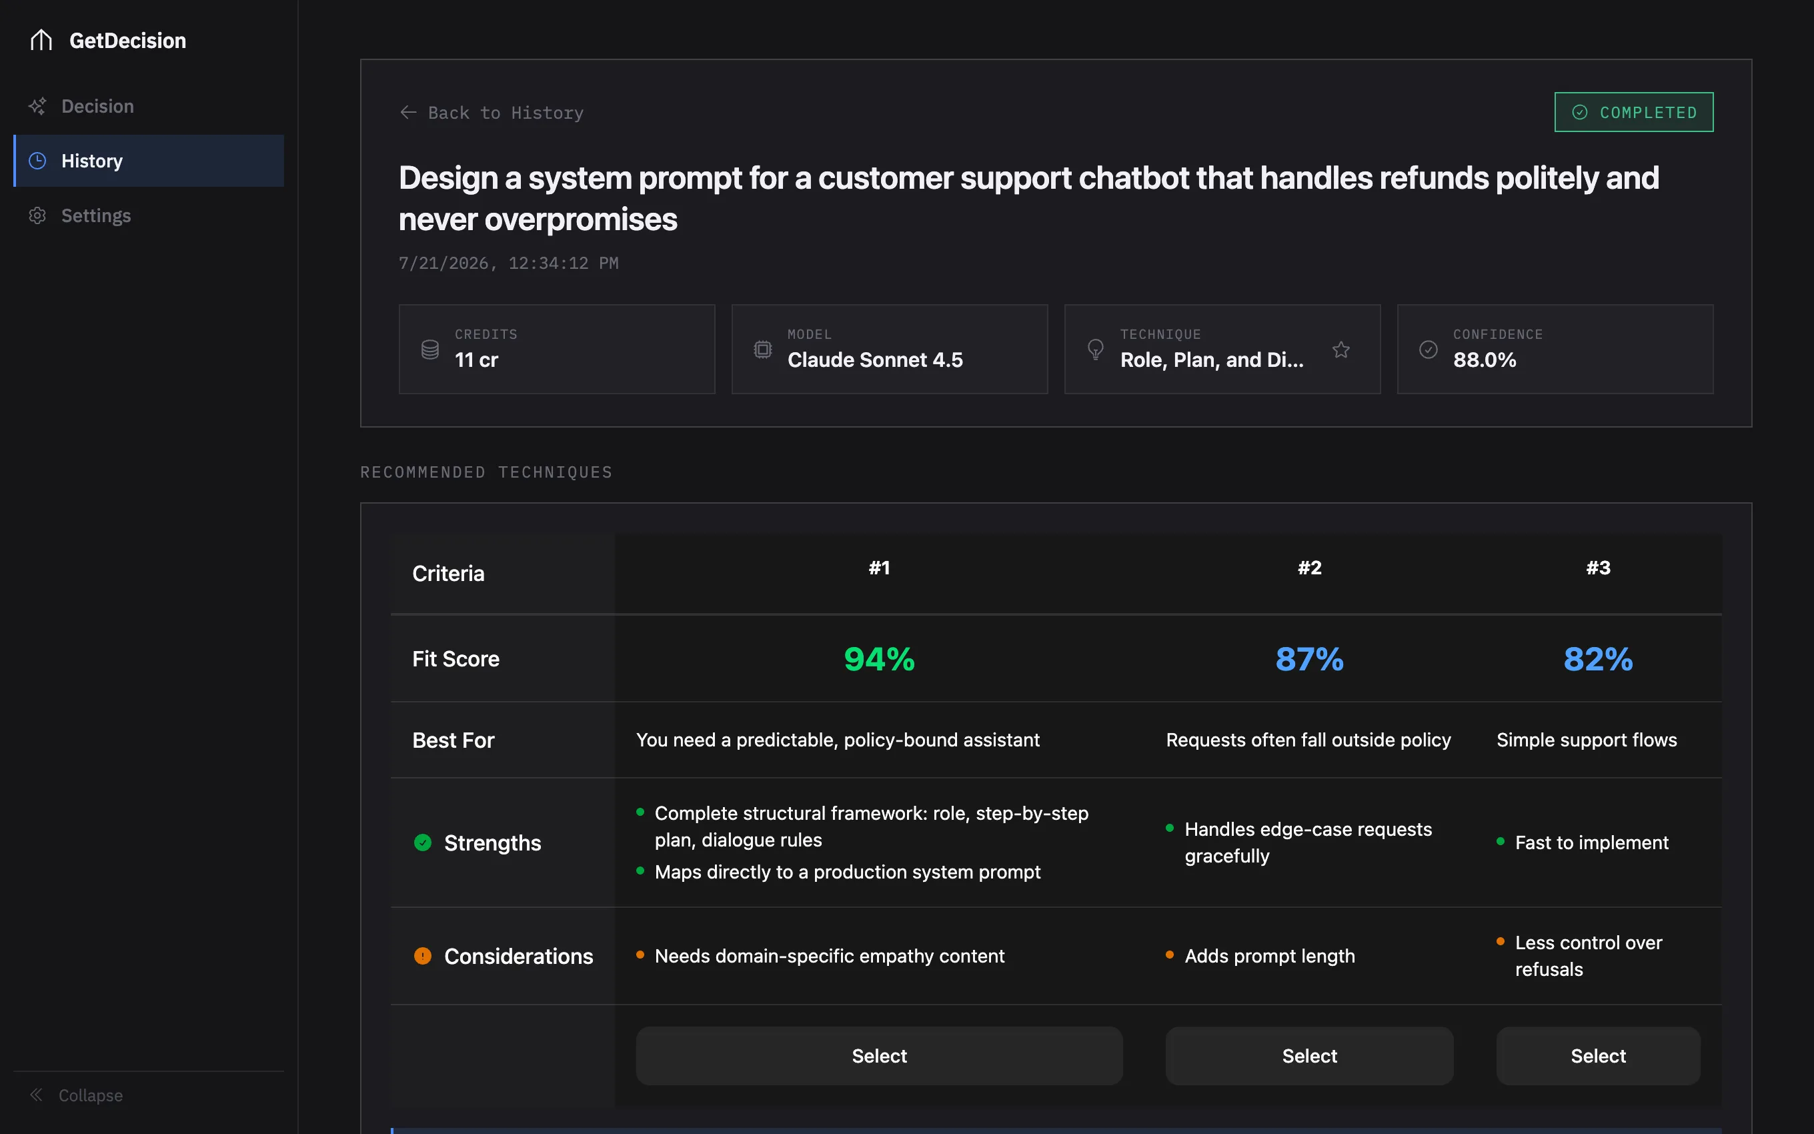The height and width of the screenshot is (1134, 1814).
Task: Click 'Handles edge-case requests gracefully' bullet
Action: point(1308,842)
